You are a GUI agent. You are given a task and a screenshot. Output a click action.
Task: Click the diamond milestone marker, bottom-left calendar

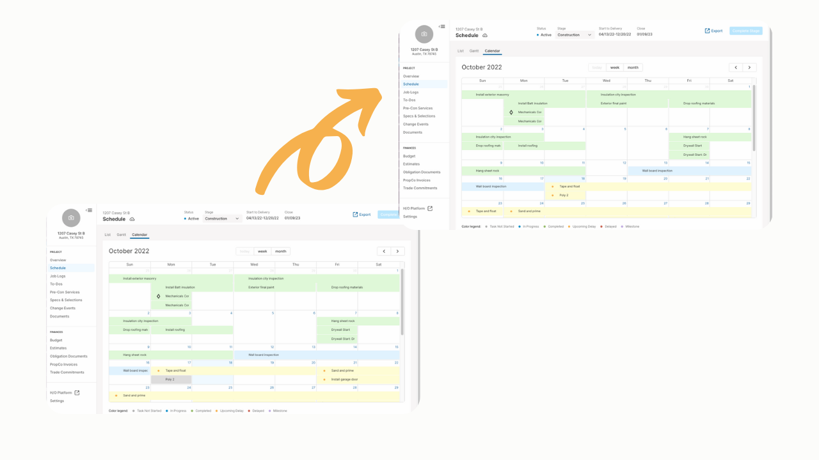[159, 296]
